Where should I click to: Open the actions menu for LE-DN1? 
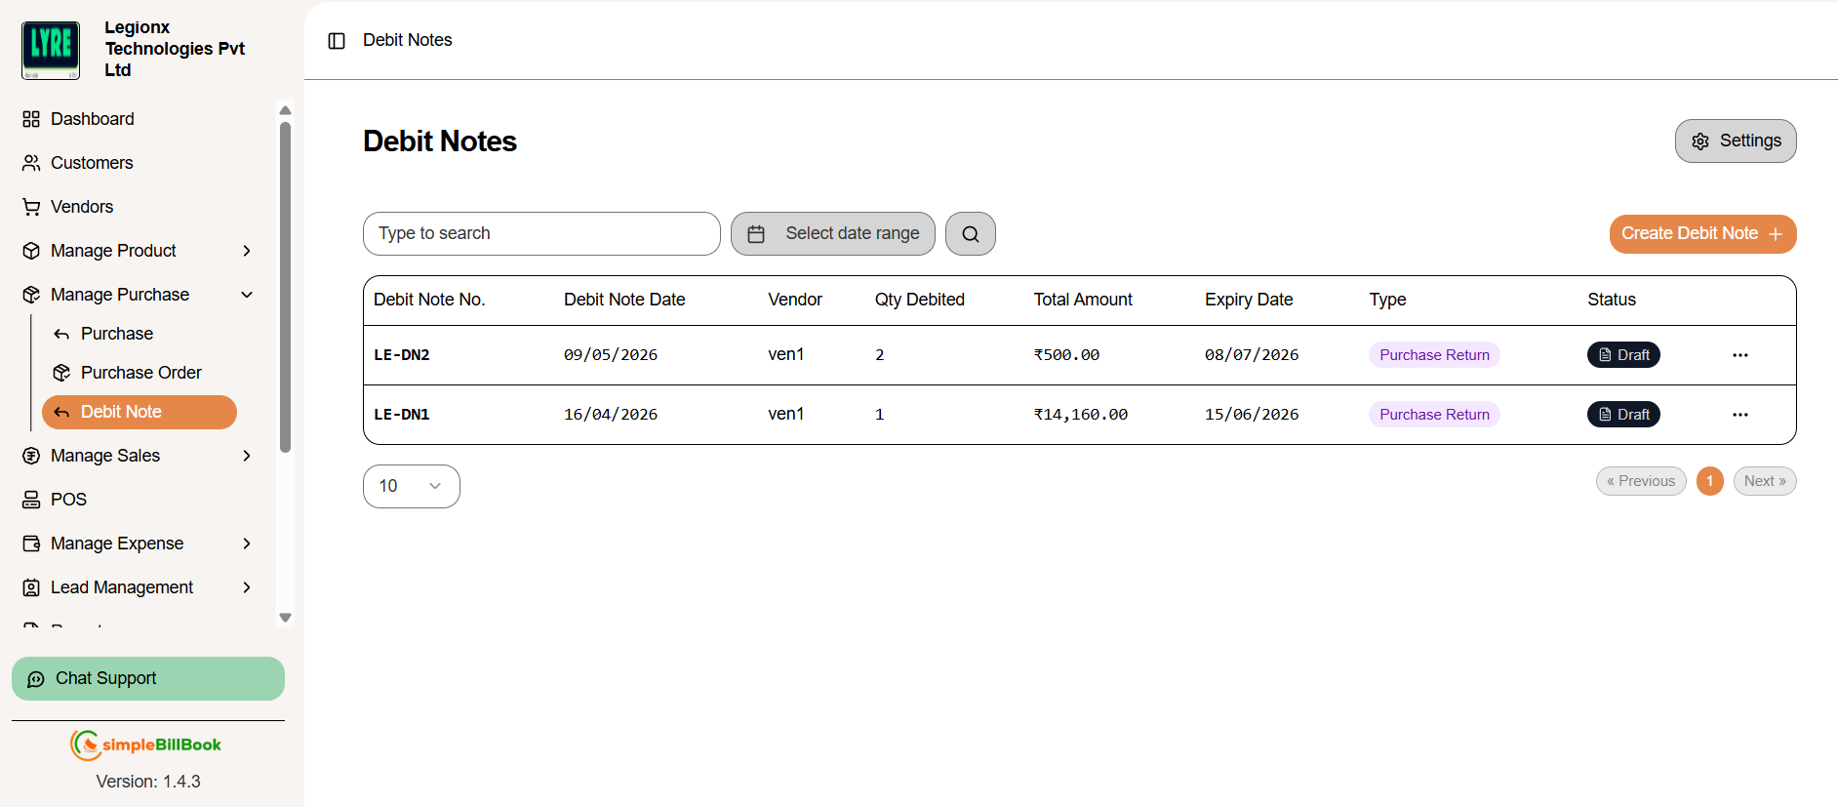(1740, 415)
